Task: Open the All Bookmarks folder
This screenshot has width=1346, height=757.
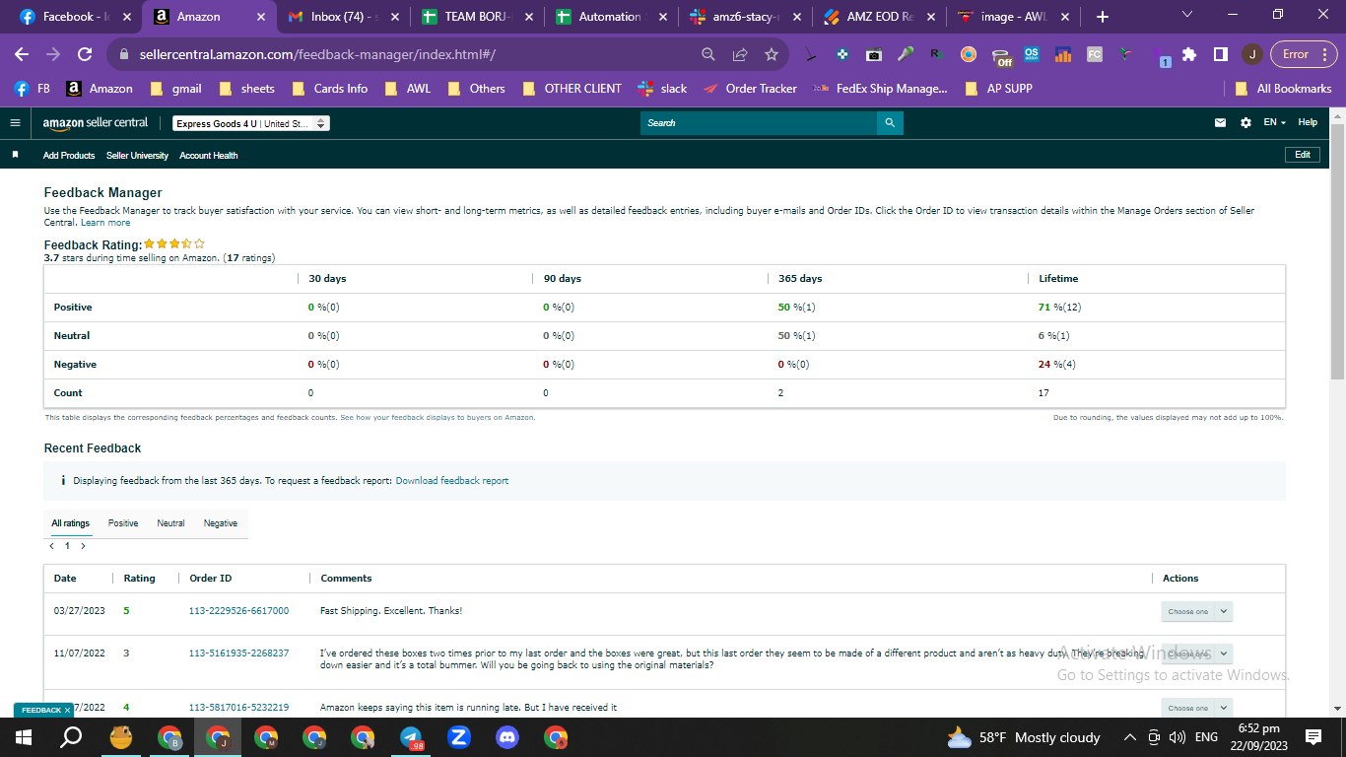Action: point(1284,89)
